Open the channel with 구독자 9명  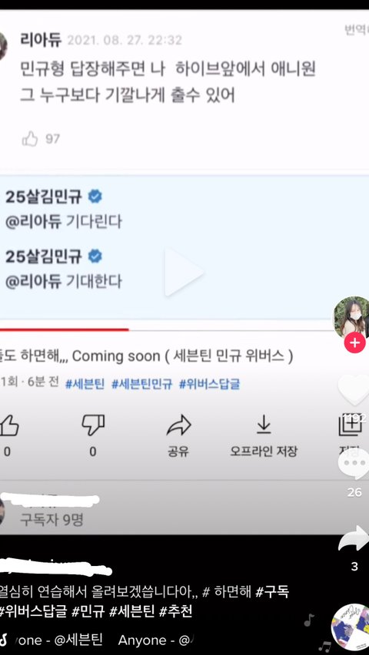52,520
